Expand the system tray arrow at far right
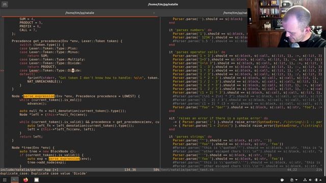This screenshot has height=183, width=326. [x=320, y=180]
